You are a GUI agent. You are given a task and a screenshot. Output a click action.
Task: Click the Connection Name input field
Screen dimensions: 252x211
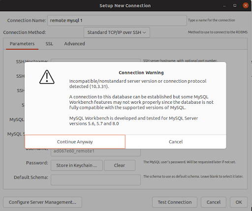tap(117, 21)
